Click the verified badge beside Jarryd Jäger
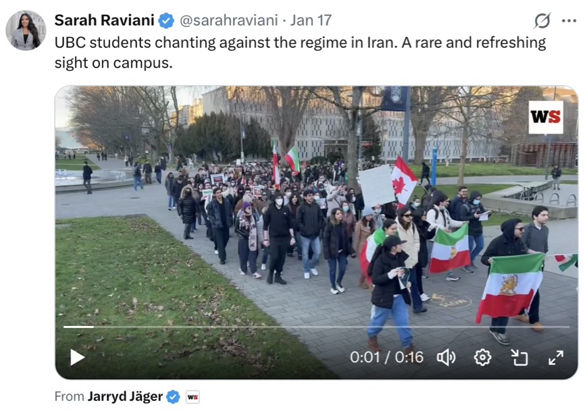Screen dimensions: 585x411 tap(173, 397)
